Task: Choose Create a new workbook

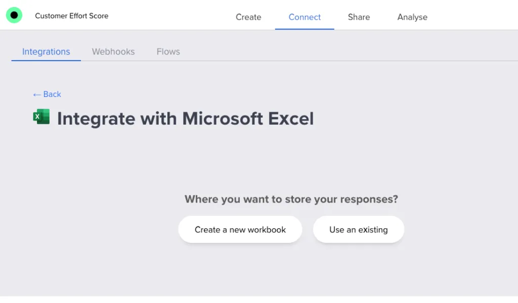Action: tap(240, 229)
